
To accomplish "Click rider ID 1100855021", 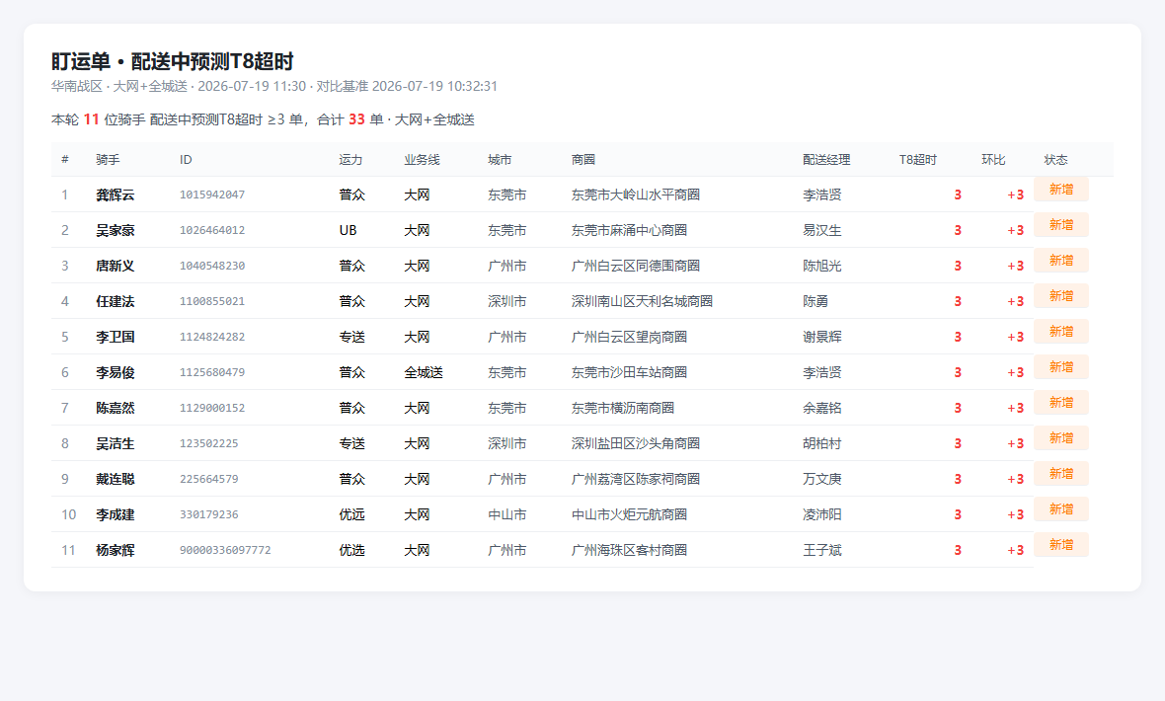I will (x=212, y=302).
